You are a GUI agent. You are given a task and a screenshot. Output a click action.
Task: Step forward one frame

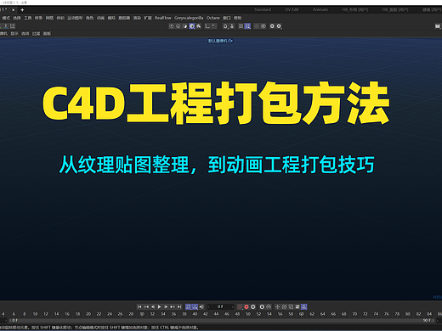click(166, 306)
